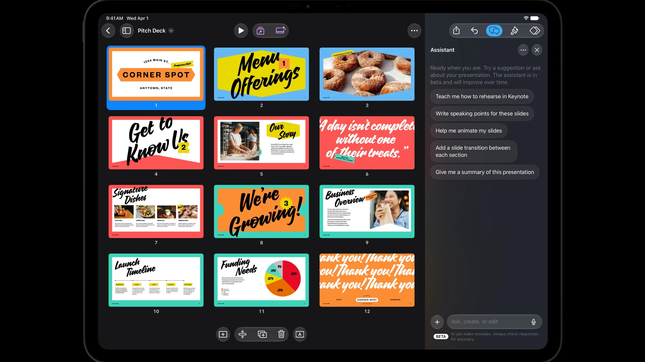
Task: Open the rehearse slideshow icon
Action: point(261,31)
